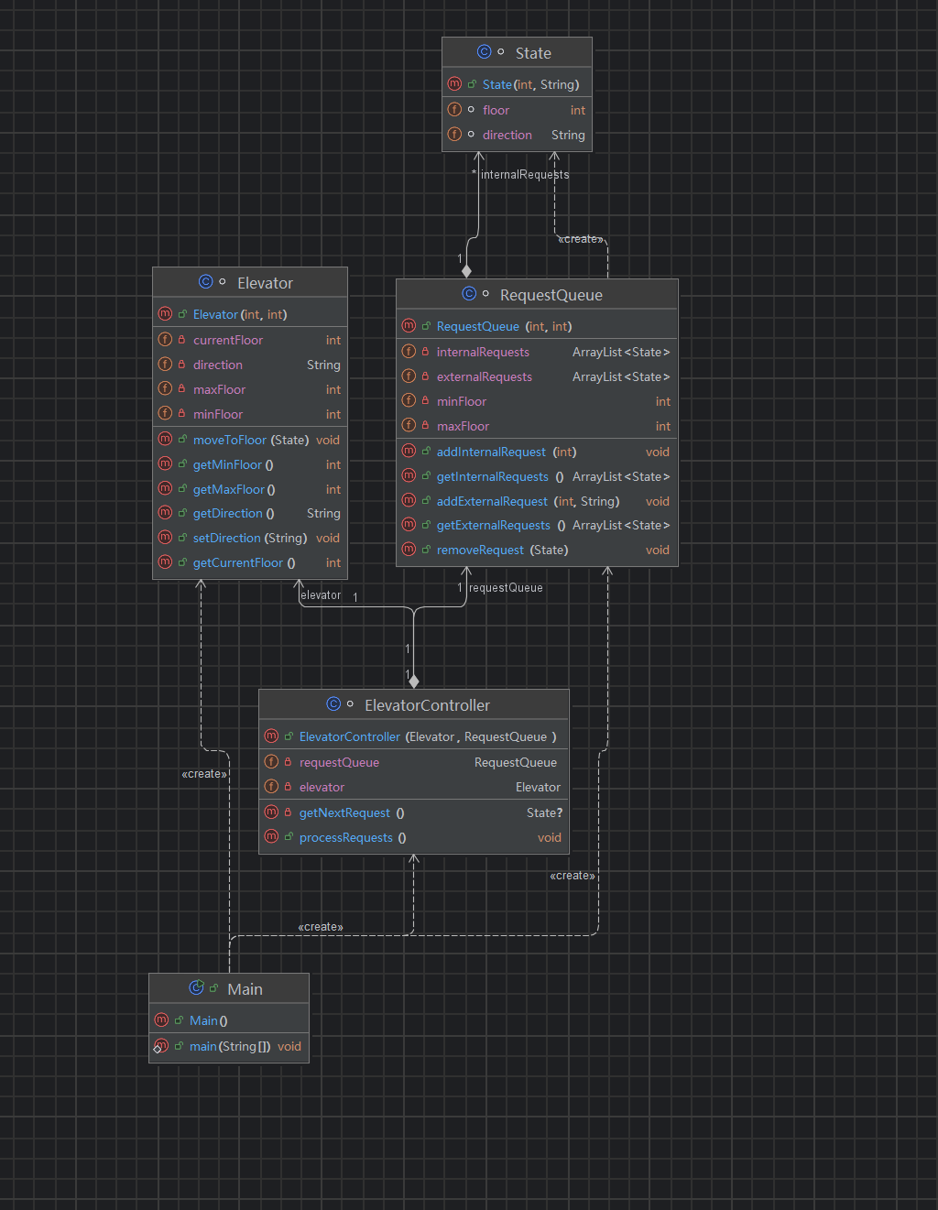Select the addExternalRequest method row
The image size is (938, 1210).
pos(537,501)
